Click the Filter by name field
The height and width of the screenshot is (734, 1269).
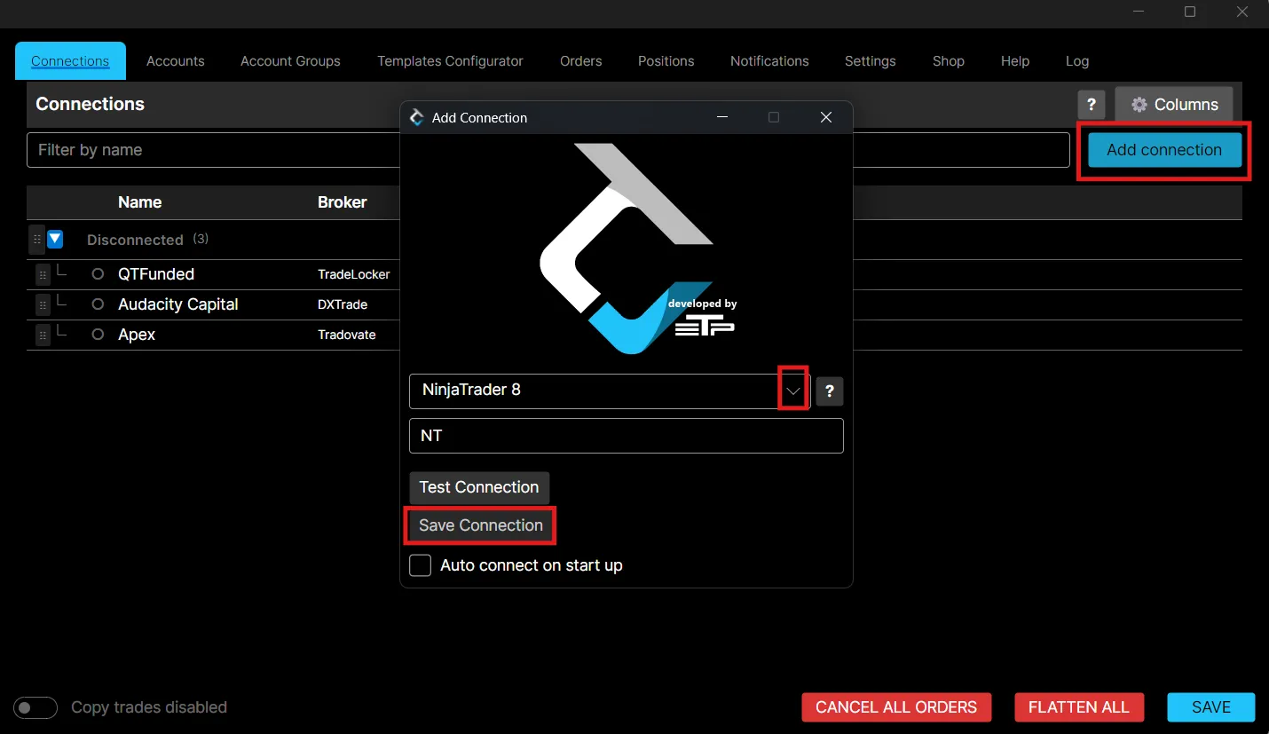pos(548,150)
